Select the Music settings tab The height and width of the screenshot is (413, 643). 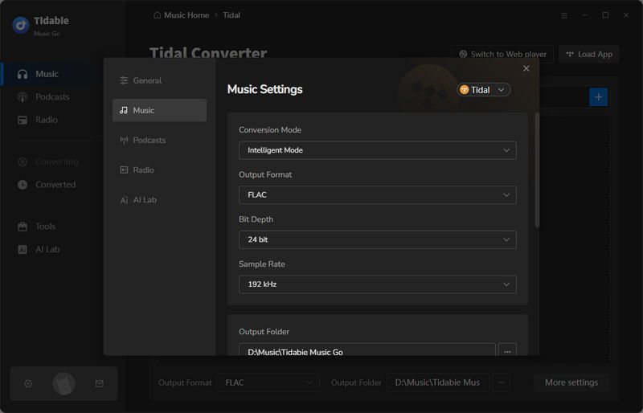pyautogui.click(x=159, y=110)
